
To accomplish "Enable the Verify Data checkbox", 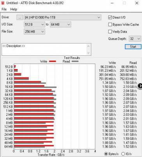I will click(x=110, y=31).
